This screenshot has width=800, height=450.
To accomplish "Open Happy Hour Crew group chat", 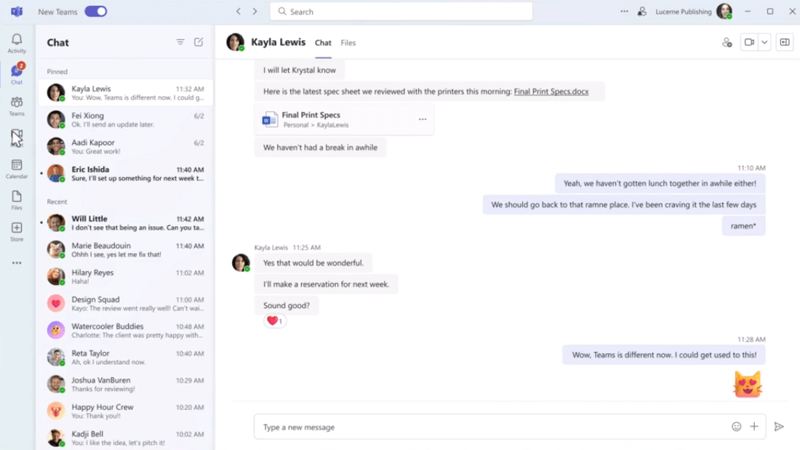I will pos(126,411).
